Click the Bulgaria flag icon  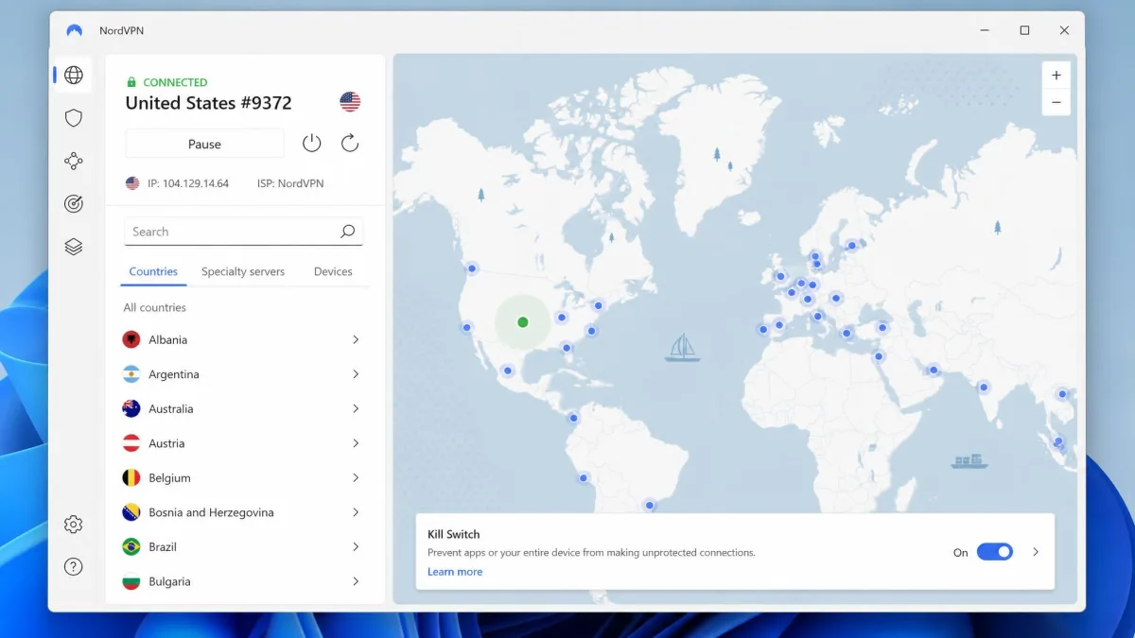tap(131, 581)
